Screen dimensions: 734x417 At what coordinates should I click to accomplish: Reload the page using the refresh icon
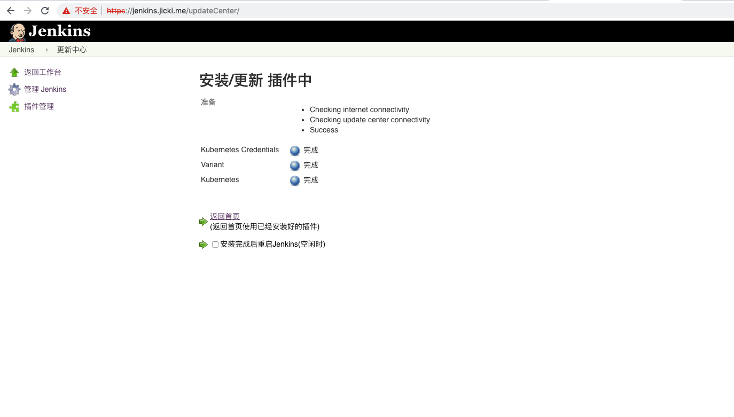[45, 10]
